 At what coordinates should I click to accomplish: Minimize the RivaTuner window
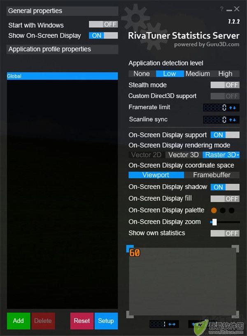click(229, 10)
